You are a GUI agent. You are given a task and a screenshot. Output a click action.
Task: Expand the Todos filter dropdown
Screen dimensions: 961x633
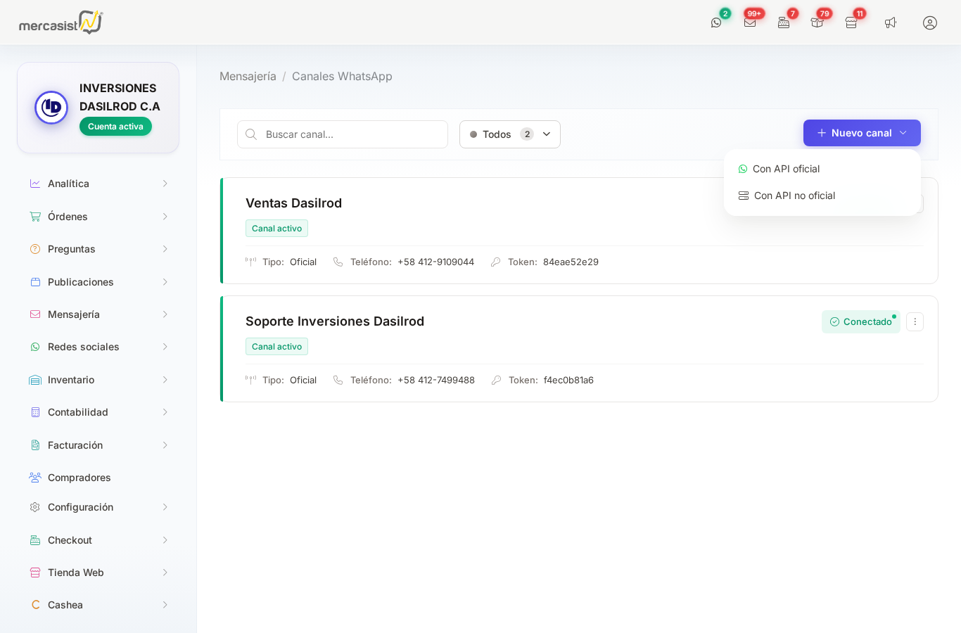click(509, 134)
